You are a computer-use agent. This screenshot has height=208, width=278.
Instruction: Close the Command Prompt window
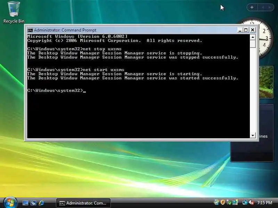(x=253, y=30)
